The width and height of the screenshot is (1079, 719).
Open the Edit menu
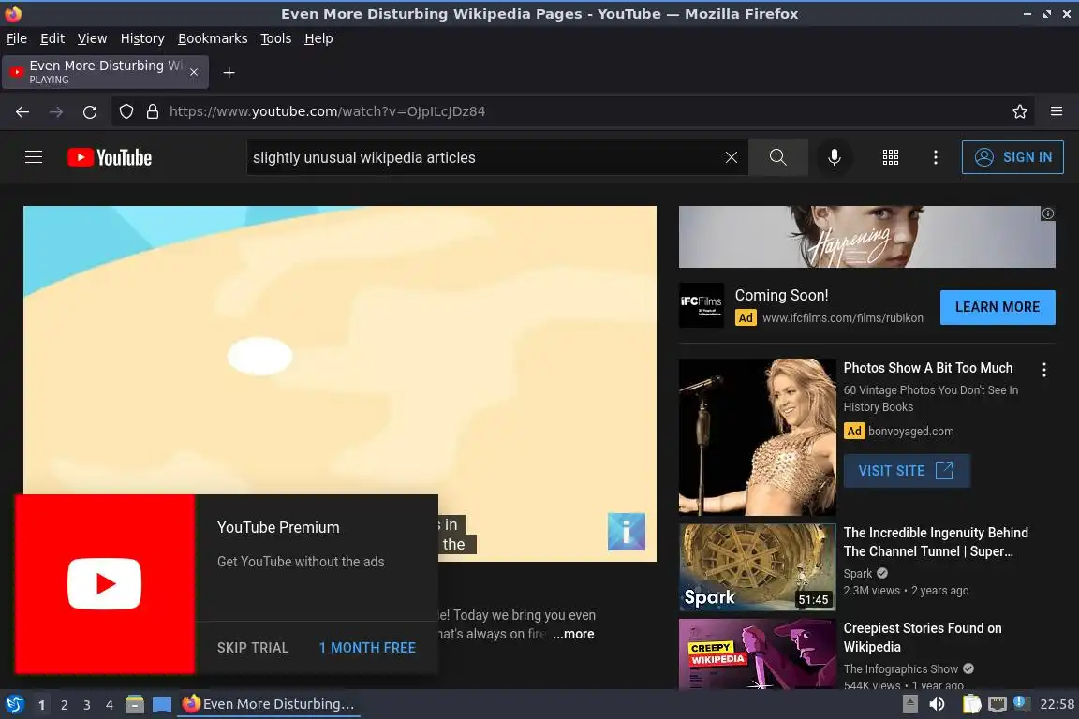52,38
